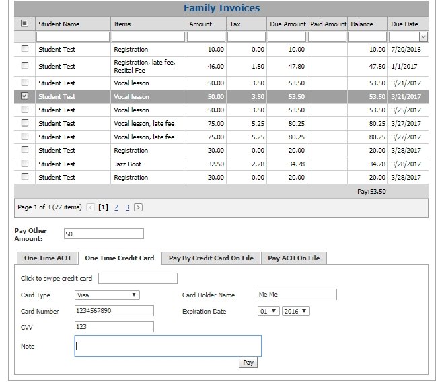Image resolution: width=444 pixels, height=387 pixels.
Task: Open the Card Type dropdown
Action: click(x=107, y=295)
